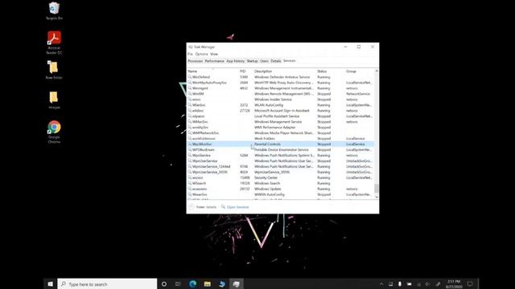Switch to the Details tab

click(x=276, y=61)
